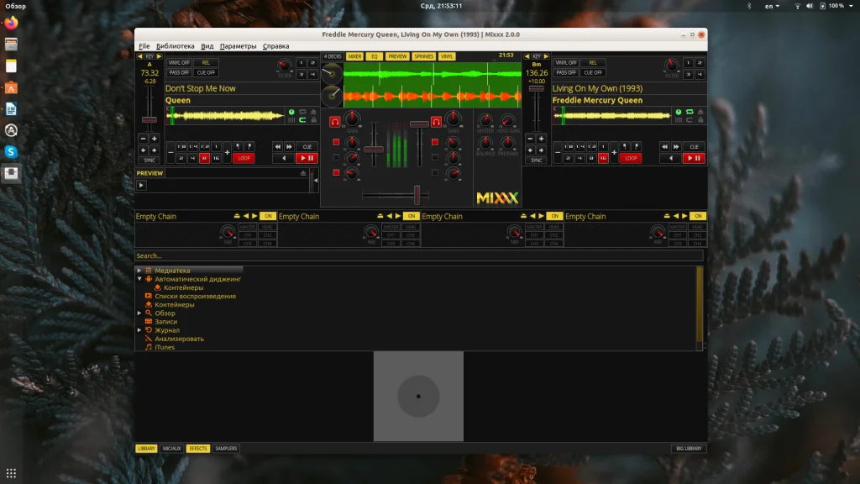
Task: Expand the Журнал tree node
Action: [139, 330]
